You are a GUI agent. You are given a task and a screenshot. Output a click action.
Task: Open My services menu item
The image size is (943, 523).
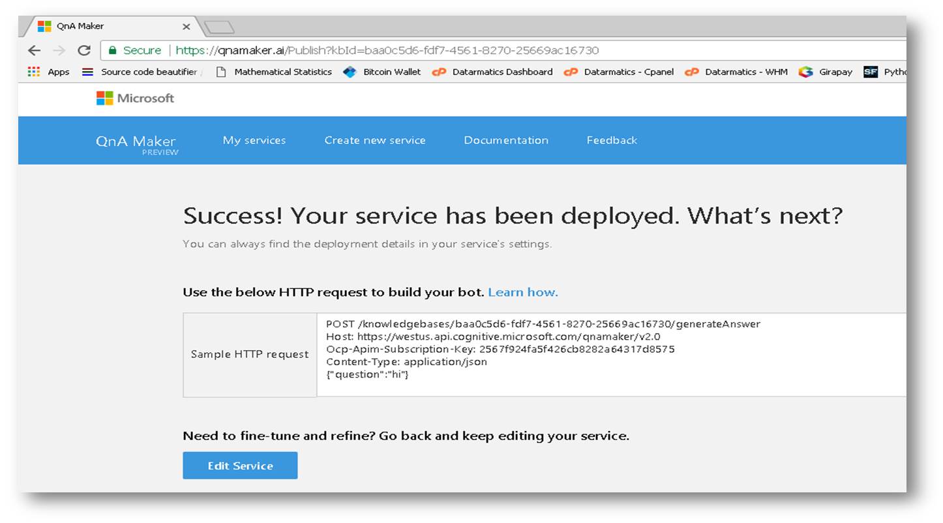point(254,140)
